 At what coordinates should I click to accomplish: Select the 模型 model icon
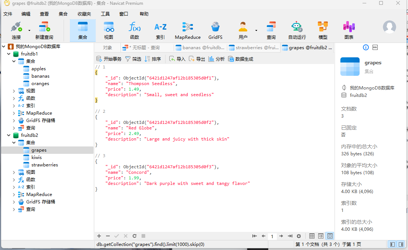click(323, 30)
